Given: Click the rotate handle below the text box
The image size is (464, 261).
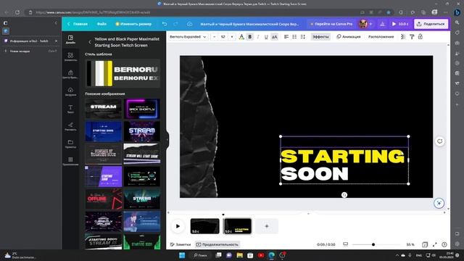Looking at the screenshot, I should (x=344, y=195).
